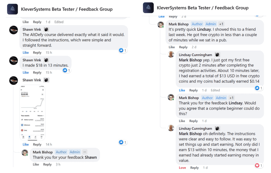Click the Stellar Lumens asset icon
The height and width of the screenshot is (173, 271).
22,119
